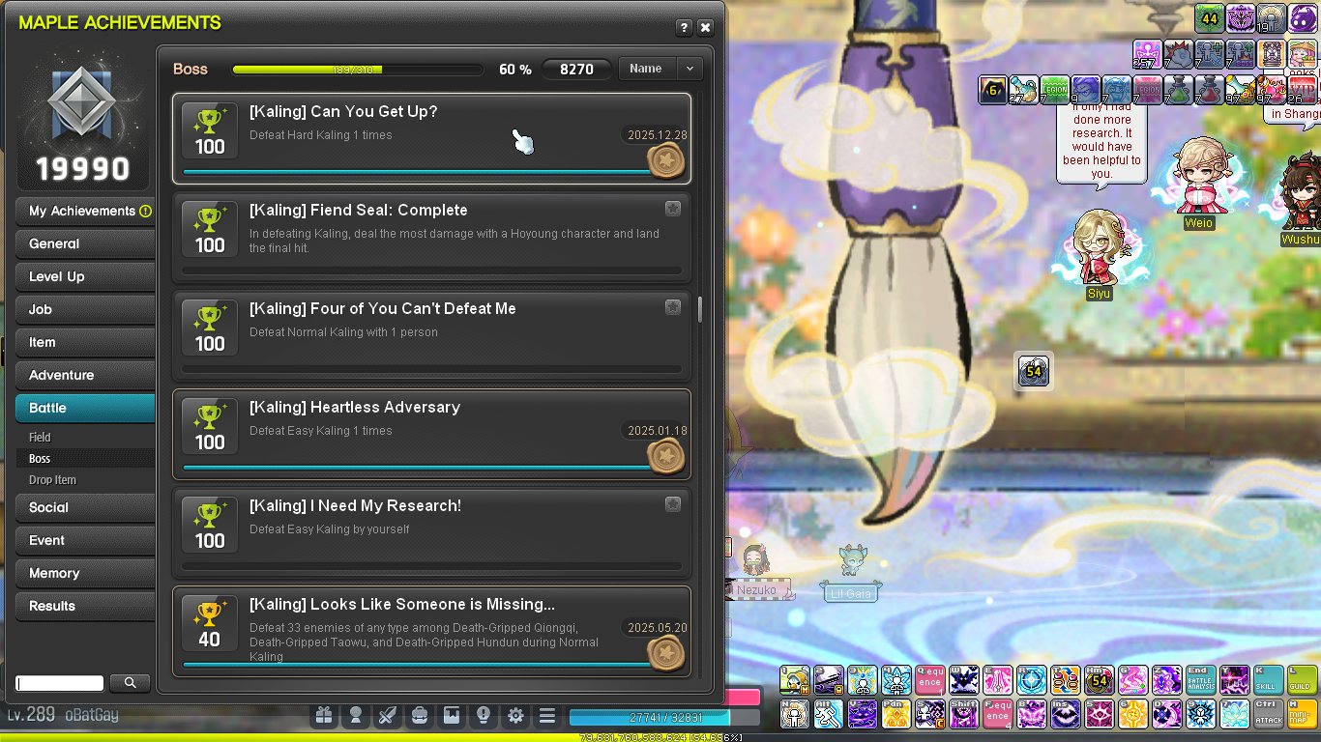Toggle favorite star on I Need My Research!
Image resolution: width=1321 pixels, height=742 pixels.
(x=673, y=504)
